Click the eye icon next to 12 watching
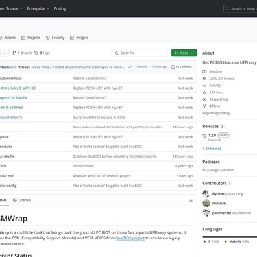 [204, 99]
